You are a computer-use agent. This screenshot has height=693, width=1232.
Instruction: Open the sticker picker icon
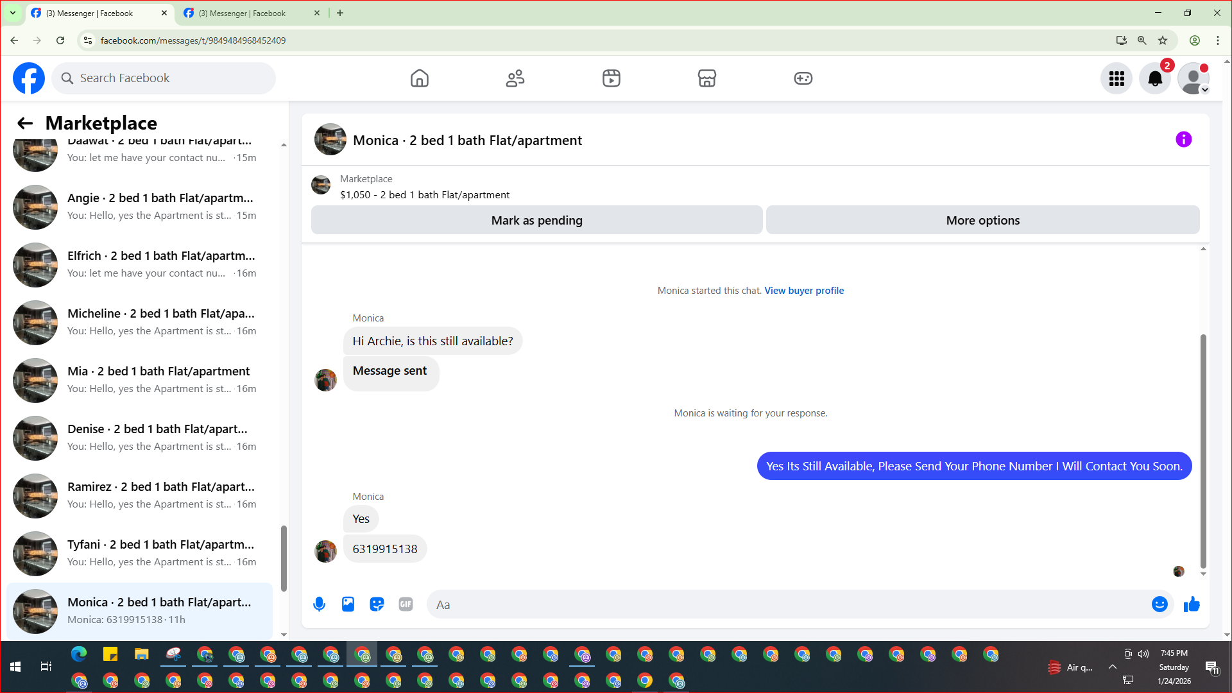[377, 604]
